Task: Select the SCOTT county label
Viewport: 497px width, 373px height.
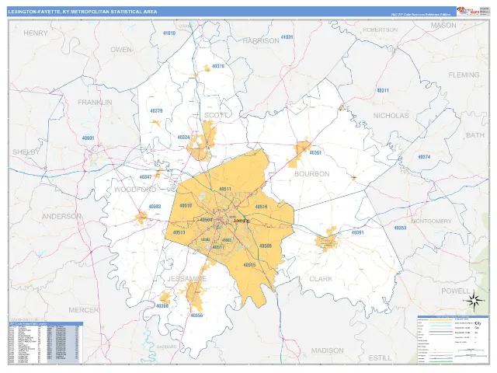Action: coord(216,115)
